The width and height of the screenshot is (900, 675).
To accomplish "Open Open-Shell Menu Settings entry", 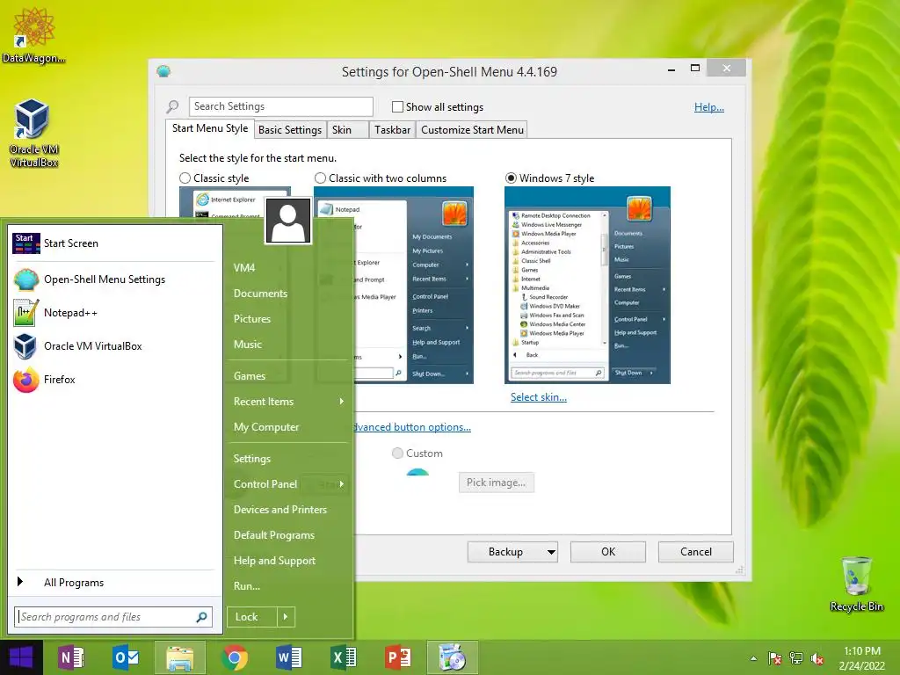I will [x=115, y=279].
